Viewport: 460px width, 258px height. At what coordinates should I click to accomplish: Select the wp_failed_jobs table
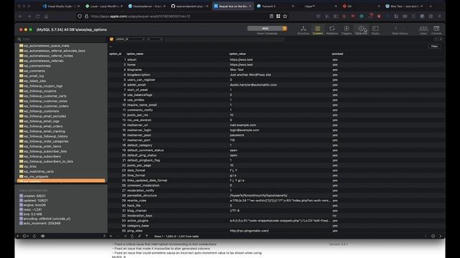(x=35, y=81)
